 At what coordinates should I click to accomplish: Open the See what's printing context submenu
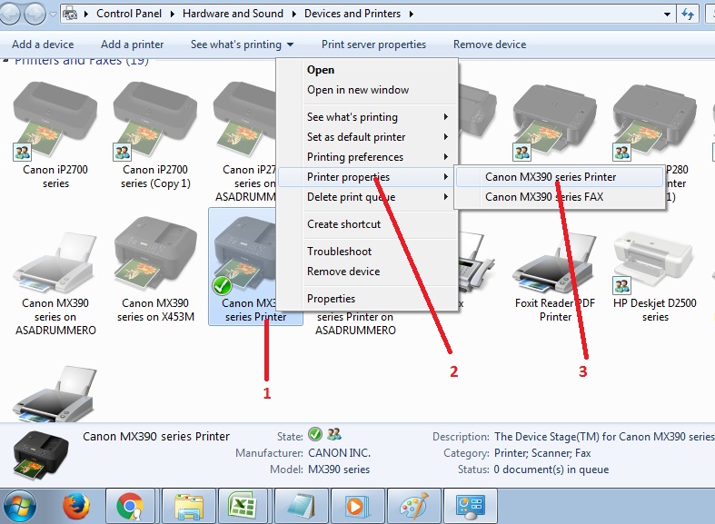coord(367,117)
